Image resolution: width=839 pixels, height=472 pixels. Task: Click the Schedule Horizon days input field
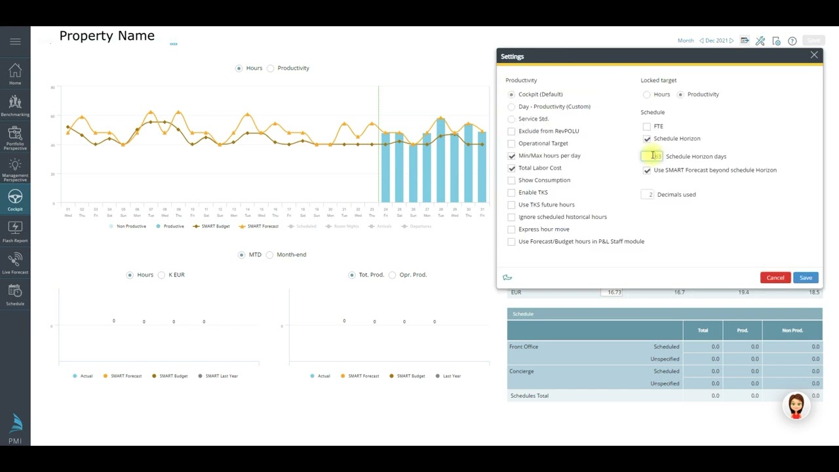652,156
